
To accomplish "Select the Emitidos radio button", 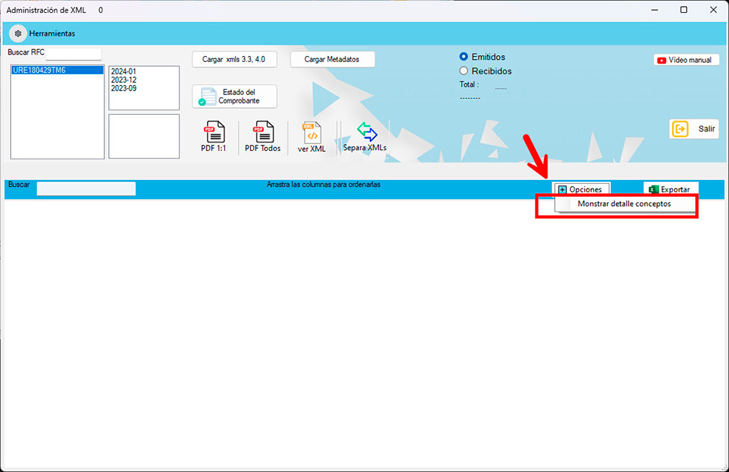I will point(463,57).
